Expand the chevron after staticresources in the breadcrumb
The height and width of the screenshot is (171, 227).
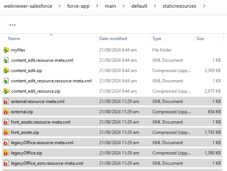[204, 6]
